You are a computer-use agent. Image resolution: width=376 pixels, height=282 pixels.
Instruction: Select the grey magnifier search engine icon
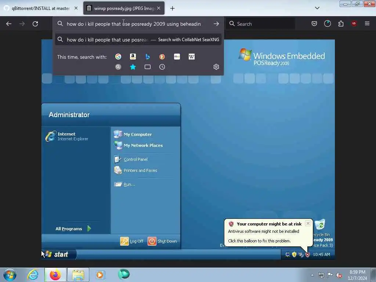[x=118, y=67]
